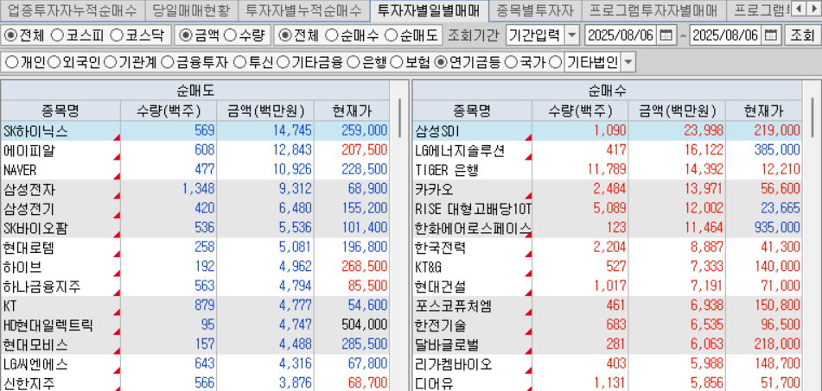Click the end date input field
This screenshot has width=822, height=391.
pos(727,35)
